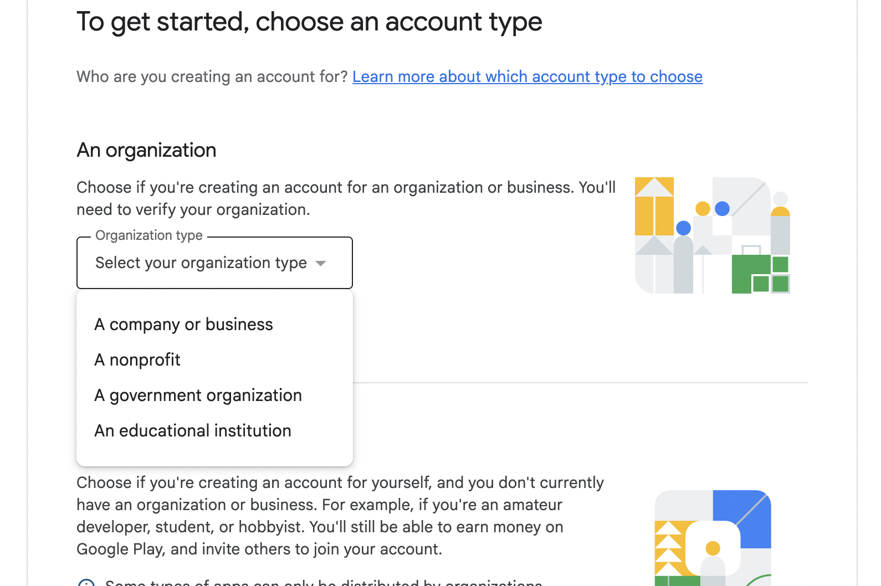
Task: Select 'An educational institution' option
Action: (193, 431)
